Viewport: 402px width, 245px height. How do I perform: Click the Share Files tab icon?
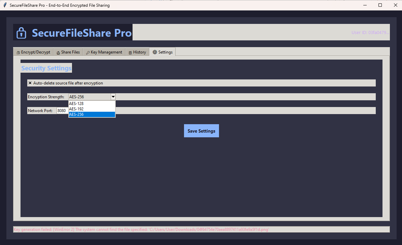tap(58, 53)
